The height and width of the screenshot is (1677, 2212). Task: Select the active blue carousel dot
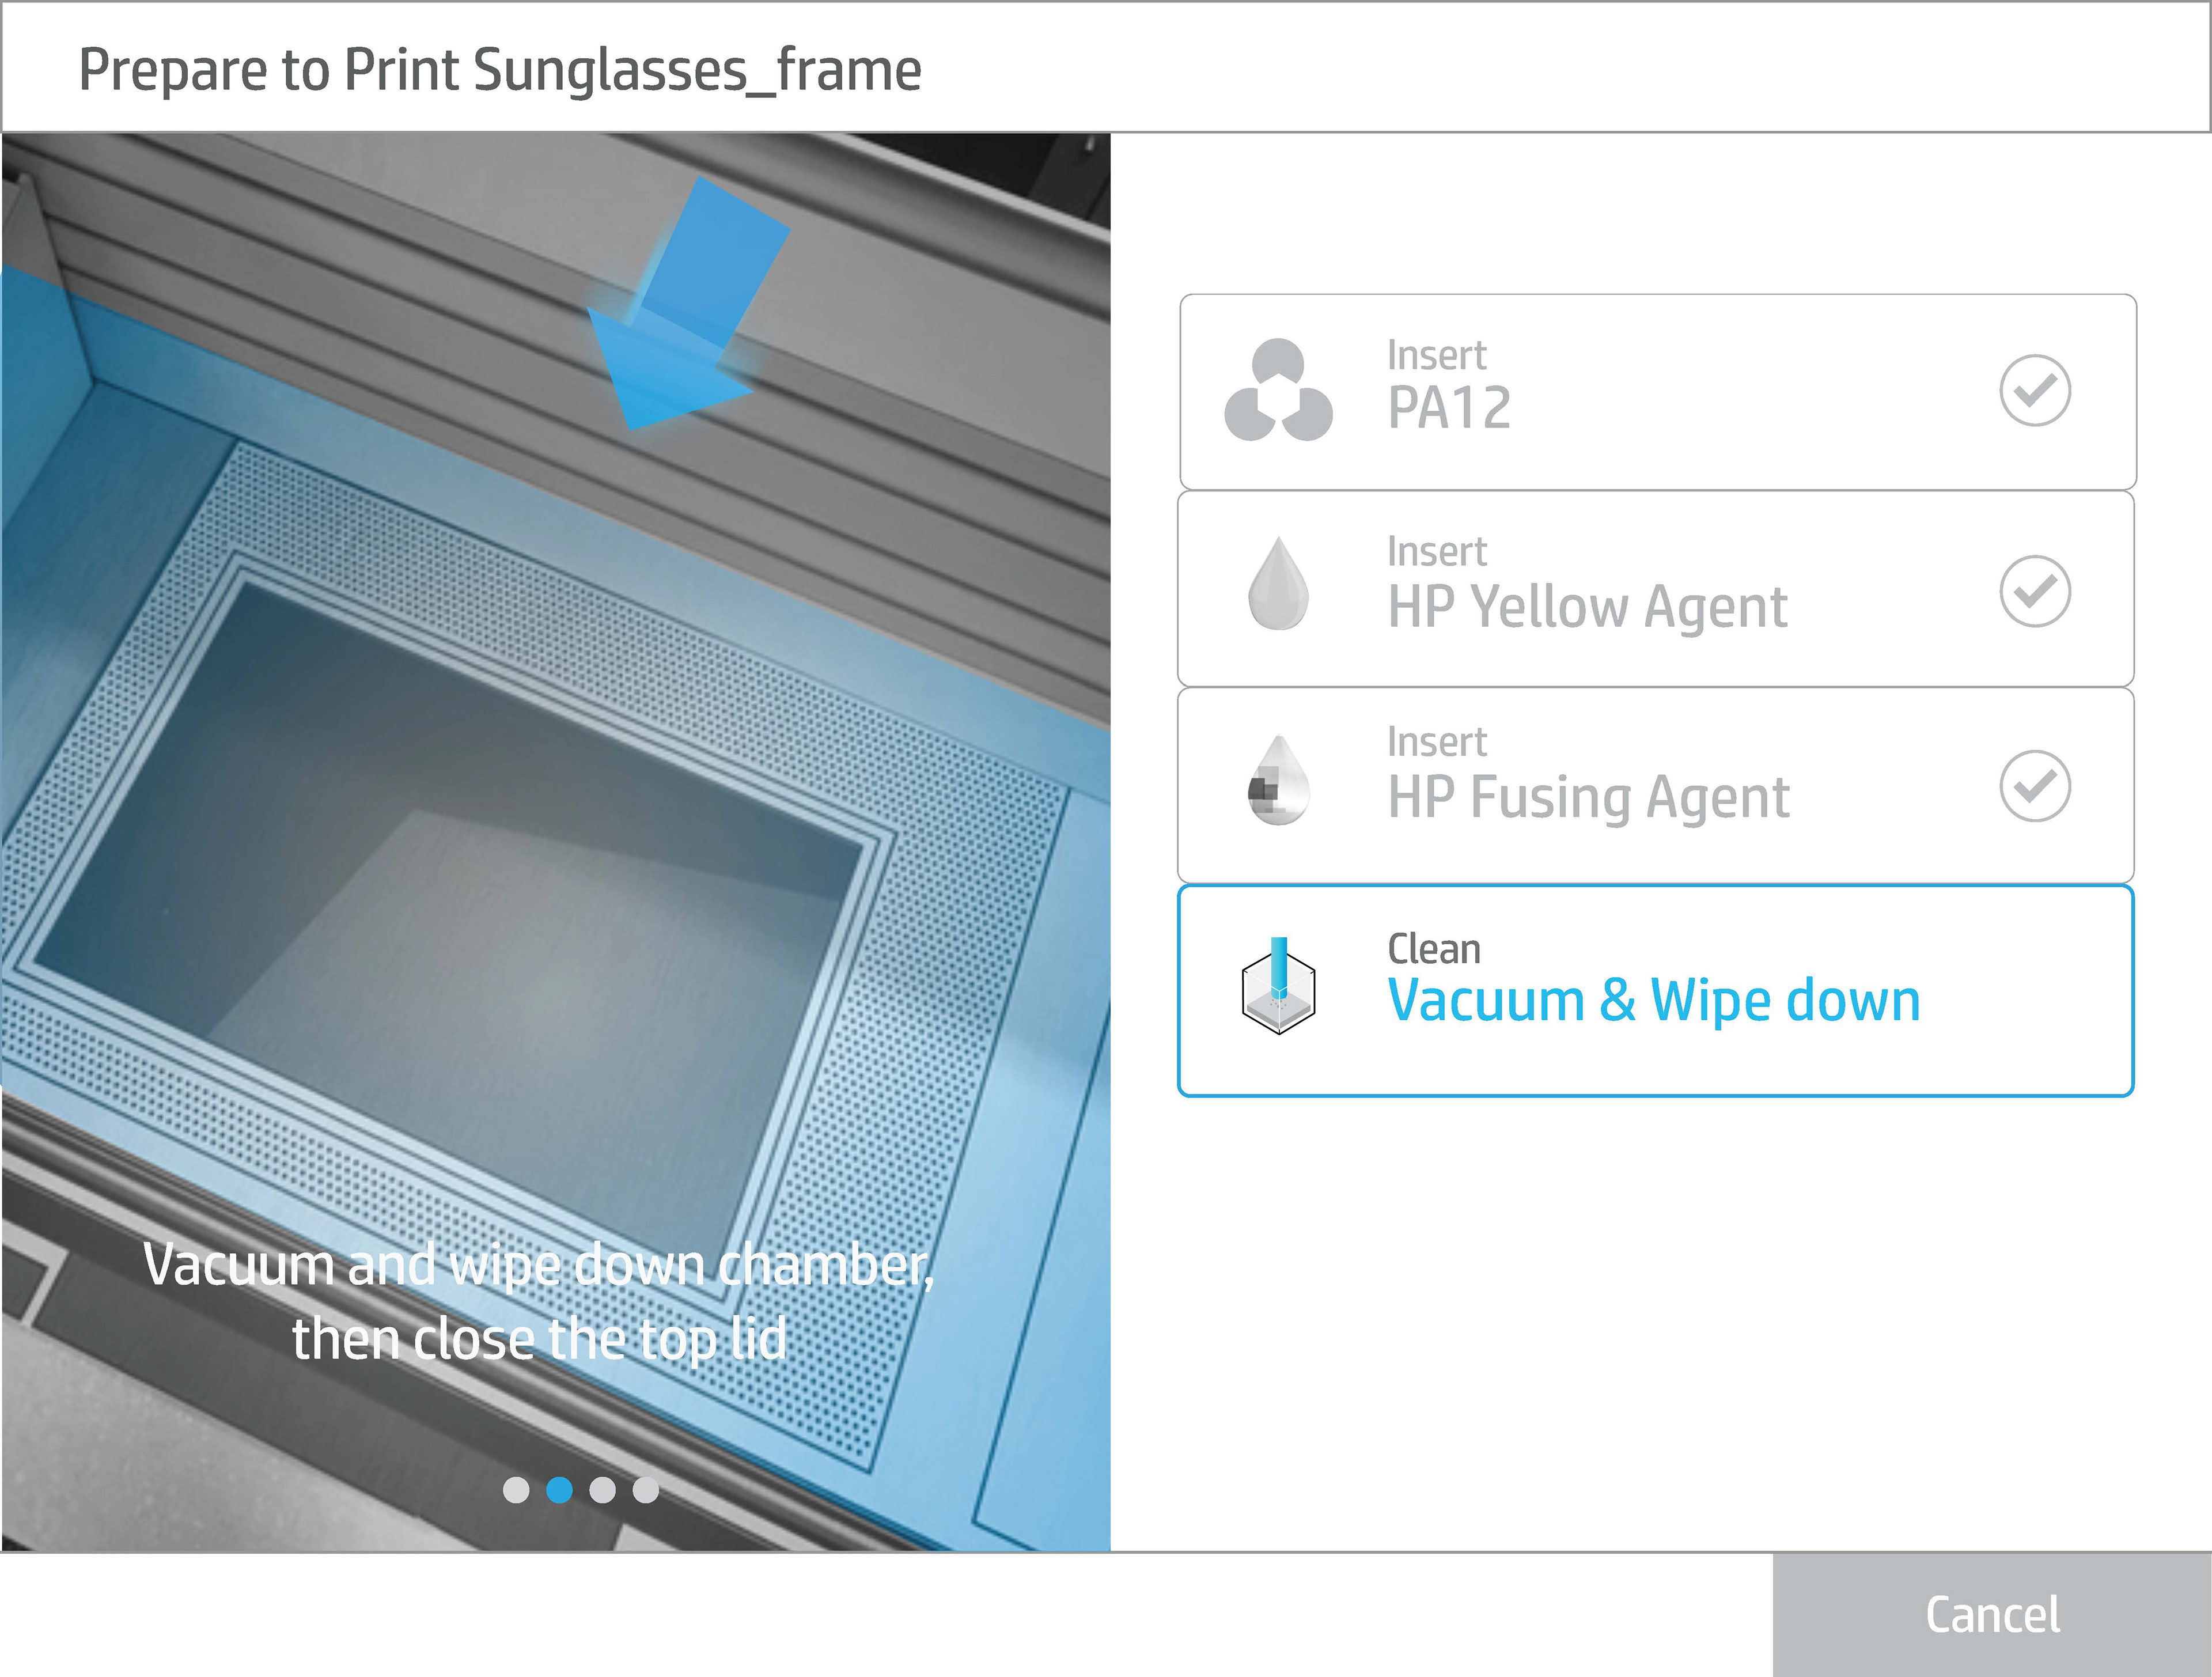[x=559, y=1490]
